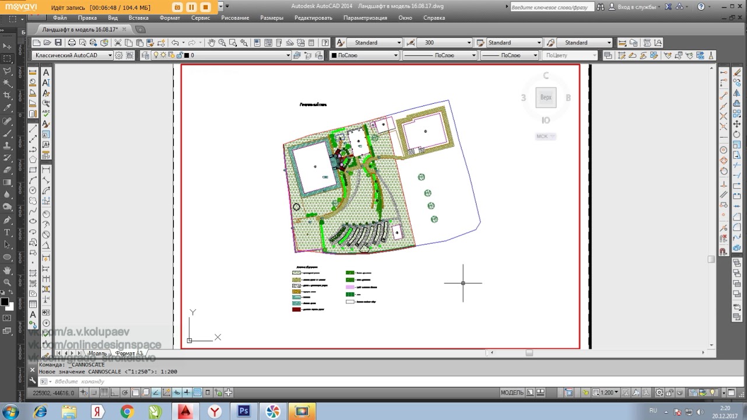This screenshot has height=420, width=747.
Task: Click the Zoom Realtime magnifier icon
Action: coord(222,43)
